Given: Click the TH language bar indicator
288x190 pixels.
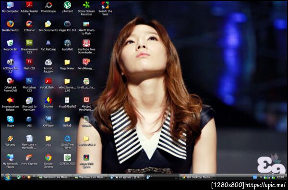Looking at the screenshot, I should [255, 177].
